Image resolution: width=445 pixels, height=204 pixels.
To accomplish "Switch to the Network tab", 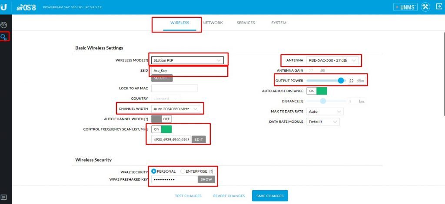I will (213, 23).
